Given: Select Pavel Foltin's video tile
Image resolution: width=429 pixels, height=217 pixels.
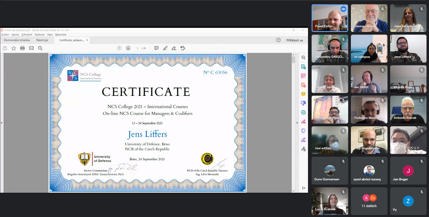Looking at the screenshot, I should [330, 18].
